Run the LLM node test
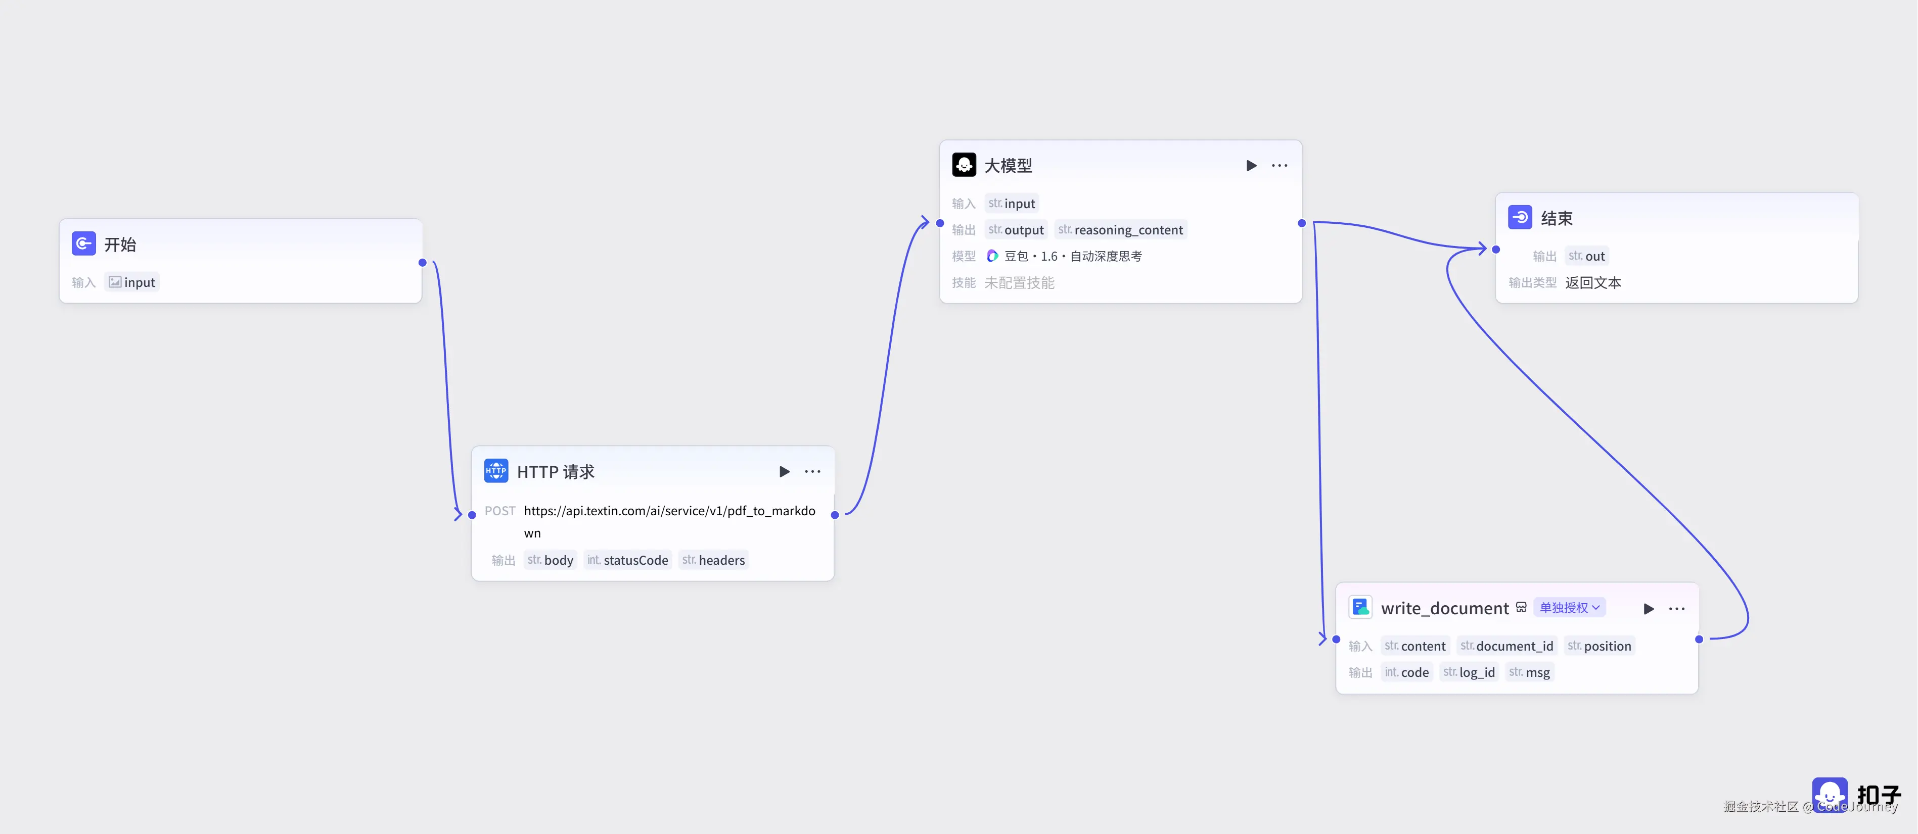The image size is (1918, 834). click(x=1251, y=165)
